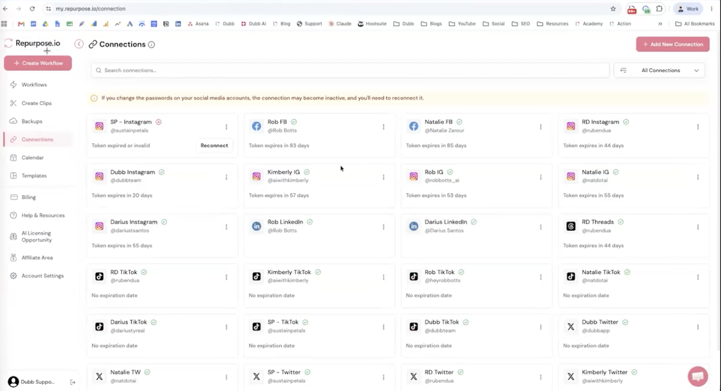Open the Chrome three-dot menu
Screen dimensions: 721x391
coord(711,9)
